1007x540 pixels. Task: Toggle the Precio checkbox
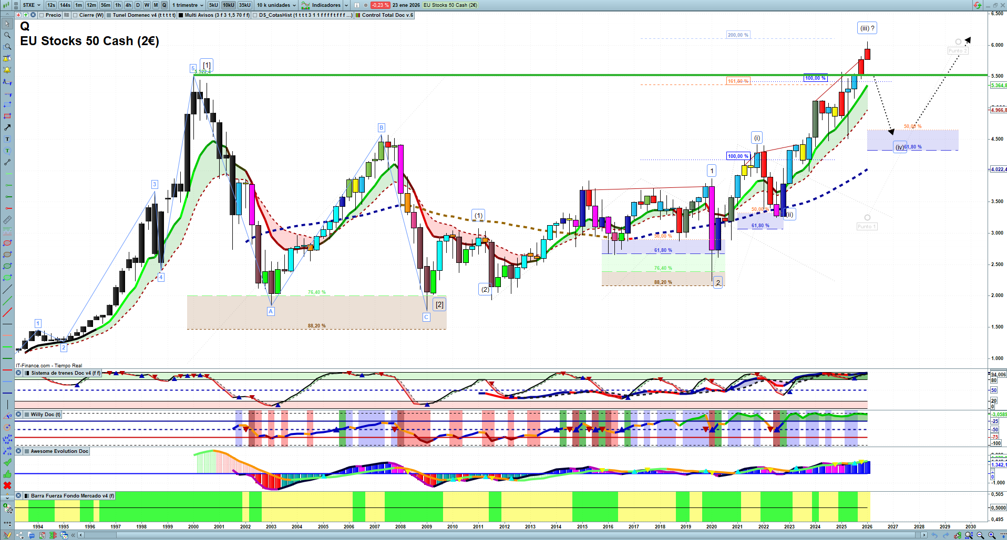pyautogui.click(x=42, y=15)
